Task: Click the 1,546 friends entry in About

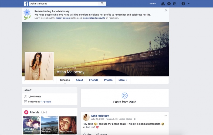Action: point(35,97)
